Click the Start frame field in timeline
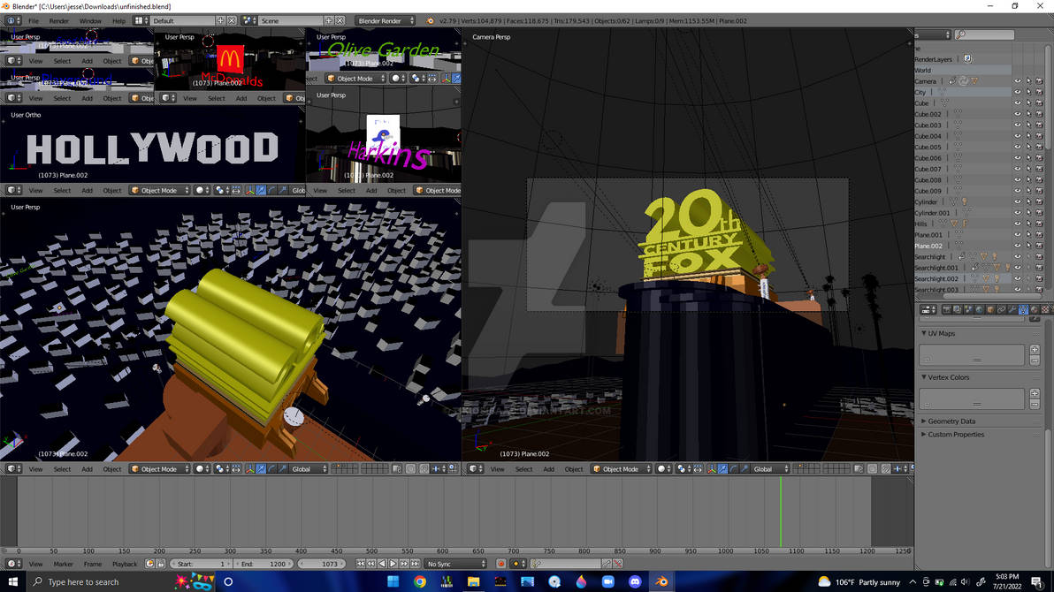 [x=201, y=564]
